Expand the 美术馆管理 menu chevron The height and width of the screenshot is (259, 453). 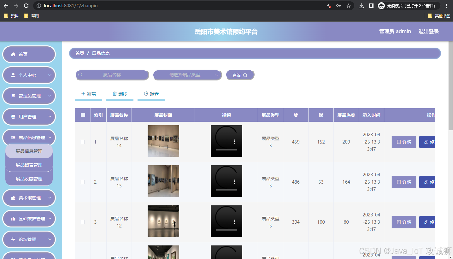[x=50, y=198]
